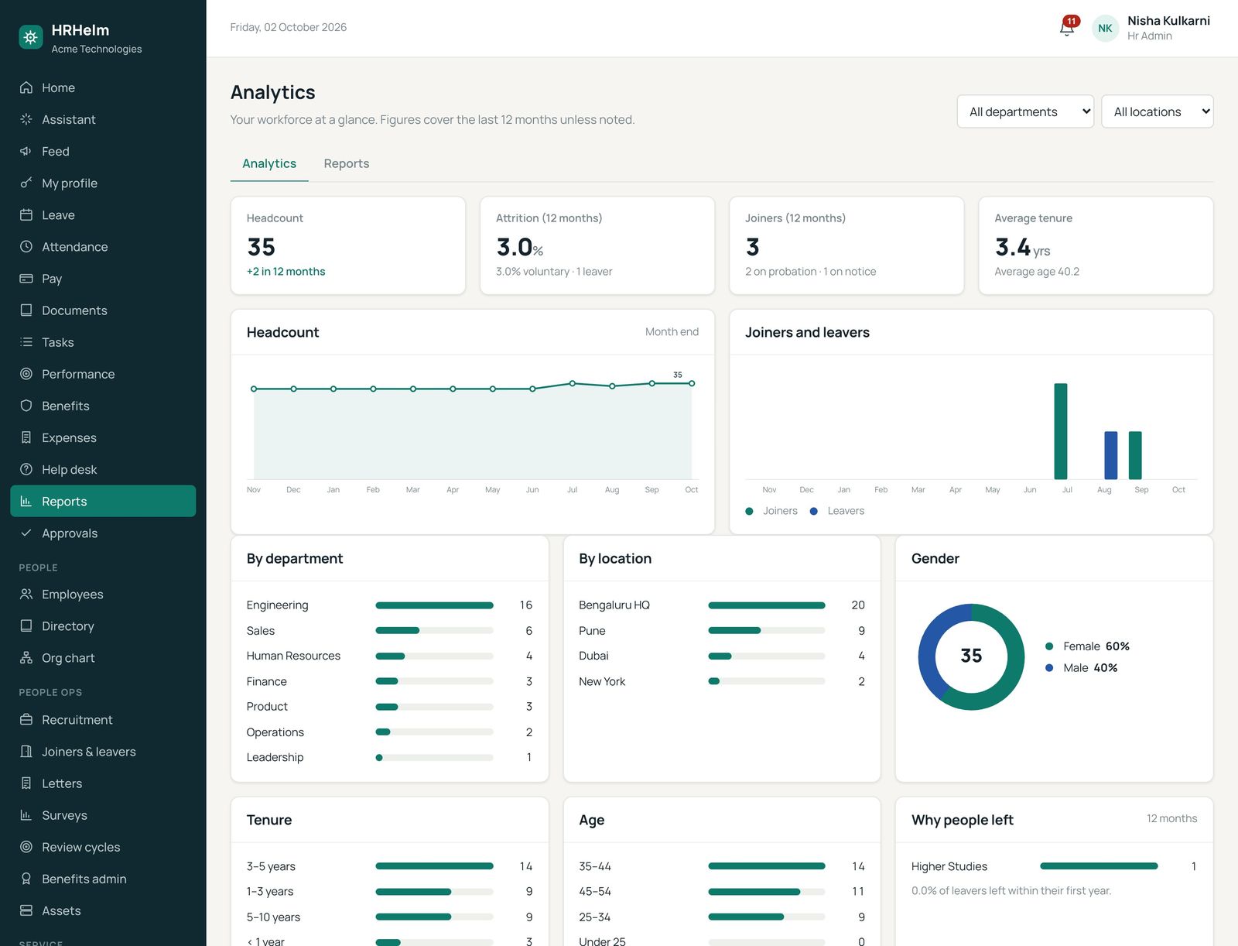Click the 'Higher Studies' reason row
This screenshot has width=1238, height=946.
[1054, 866]
